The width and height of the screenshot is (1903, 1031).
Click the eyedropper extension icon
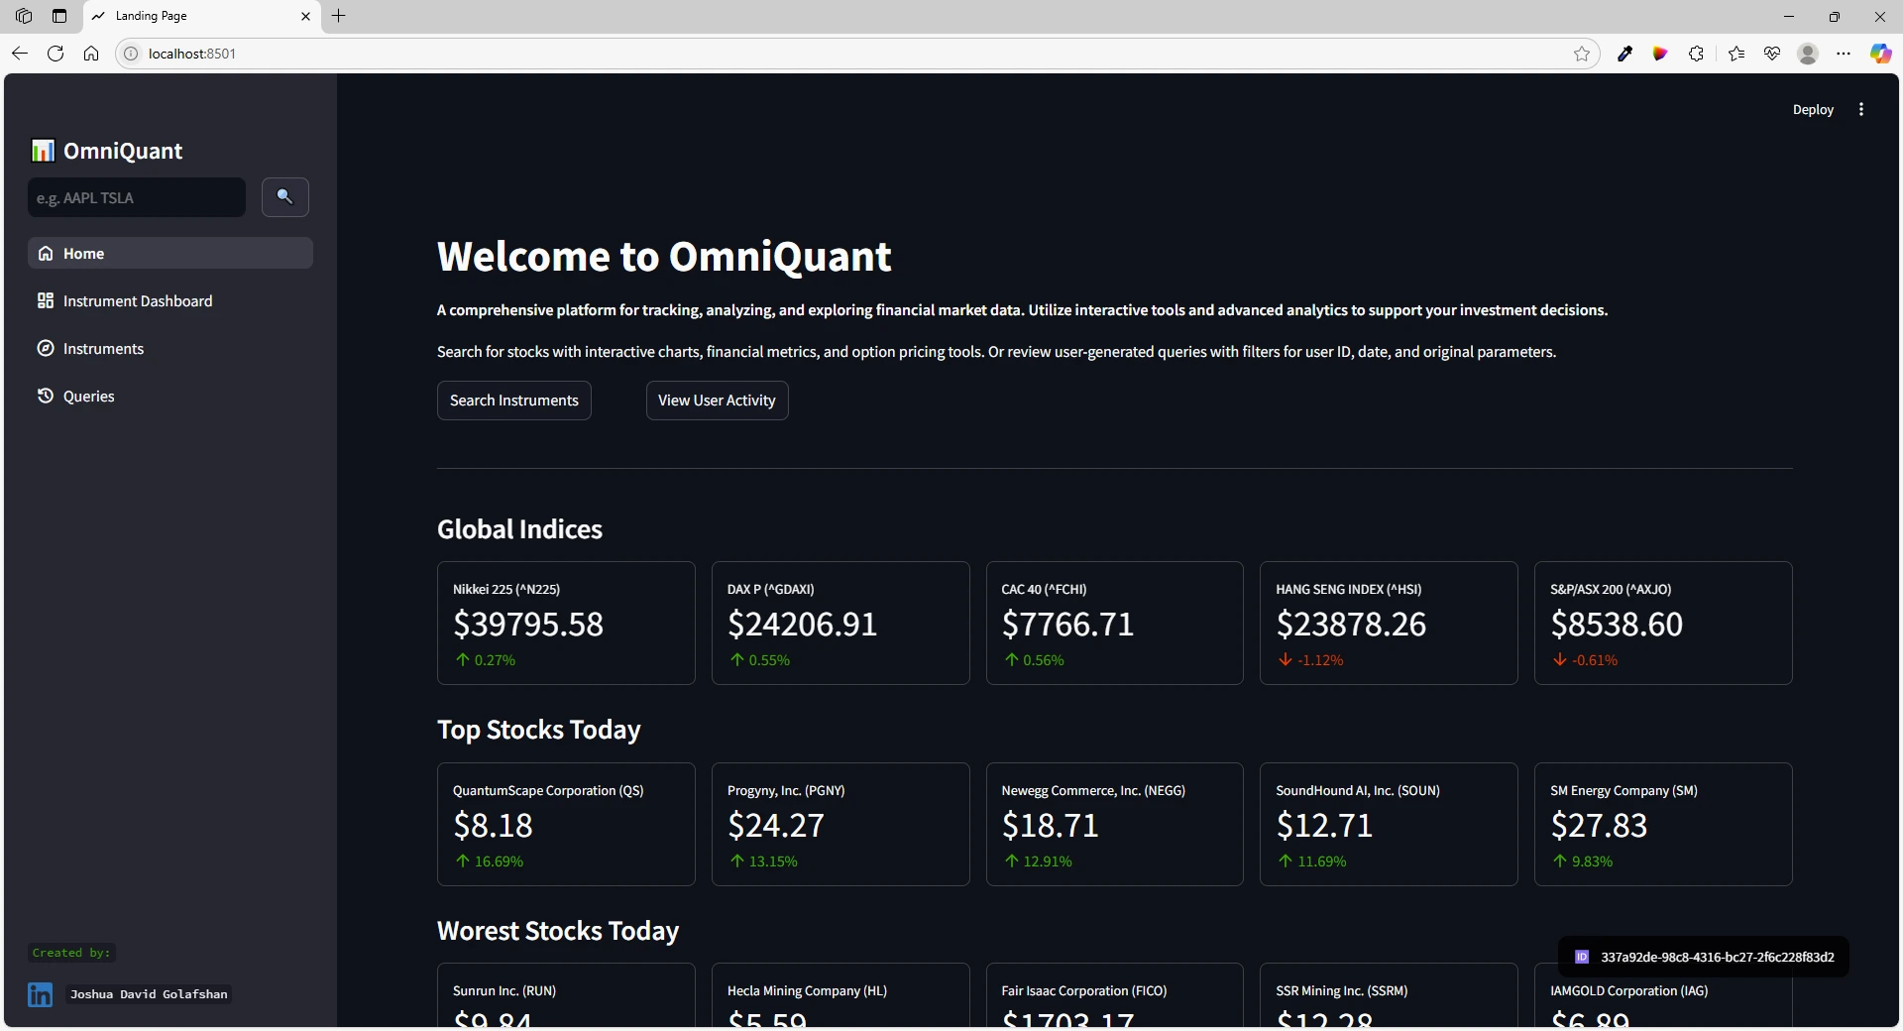1624,54
